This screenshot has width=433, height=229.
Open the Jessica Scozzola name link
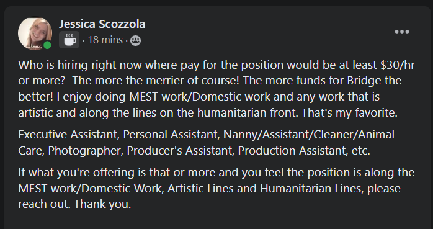pos(102,24)
